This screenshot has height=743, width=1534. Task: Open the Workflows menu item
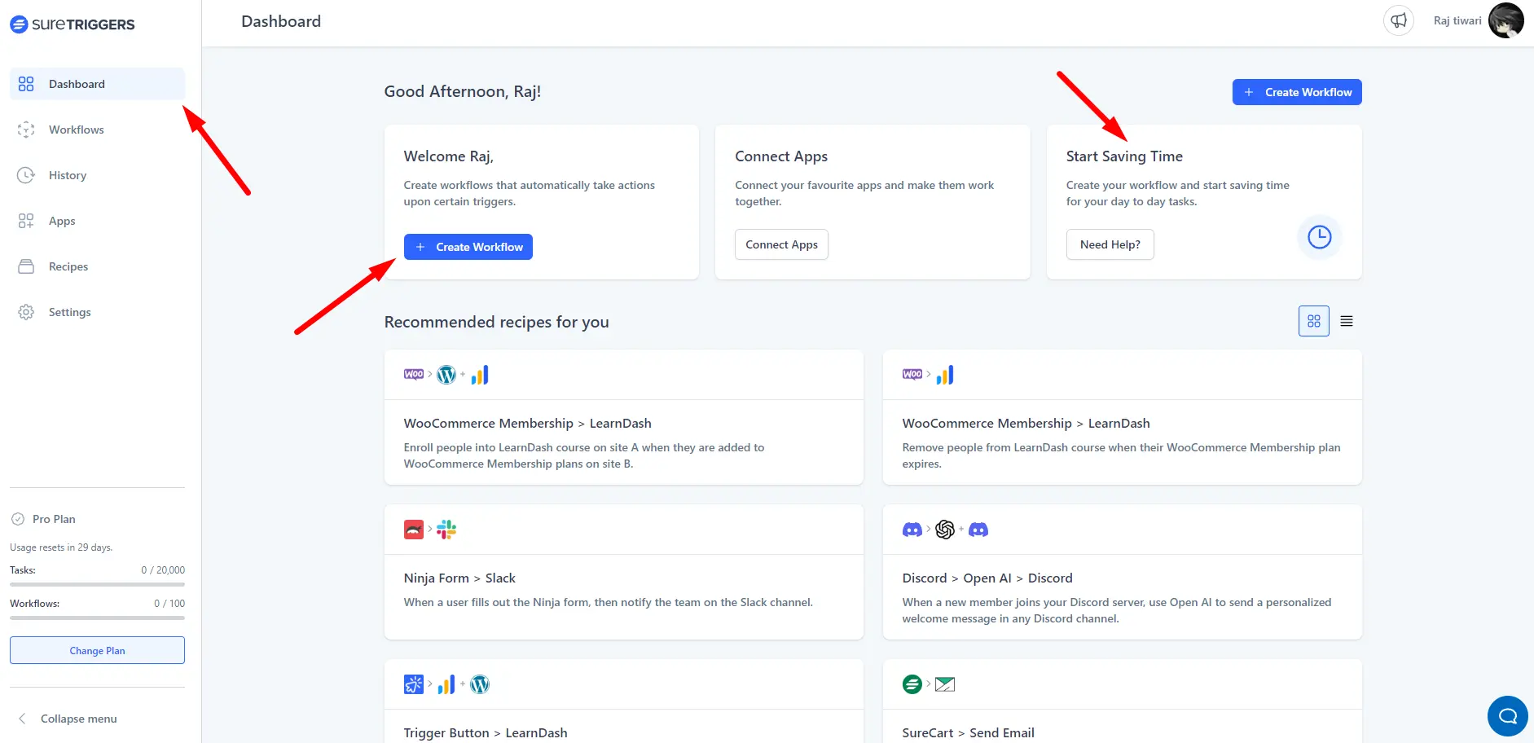pyautogui.click(x=76, y=130)
